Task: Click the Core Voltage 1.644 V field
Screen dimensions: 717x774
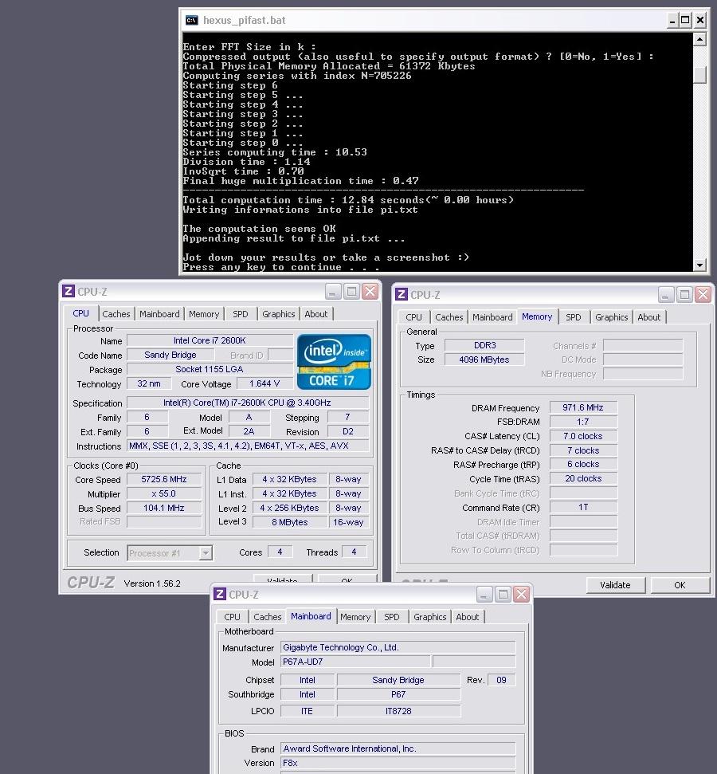Action: 264,383
